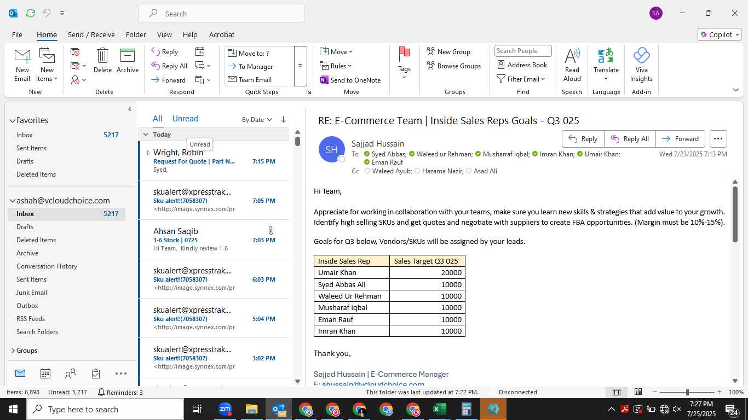
Task: Click the Ignore conversation icon
Action: pyautogui.click(x=76, y=52)
